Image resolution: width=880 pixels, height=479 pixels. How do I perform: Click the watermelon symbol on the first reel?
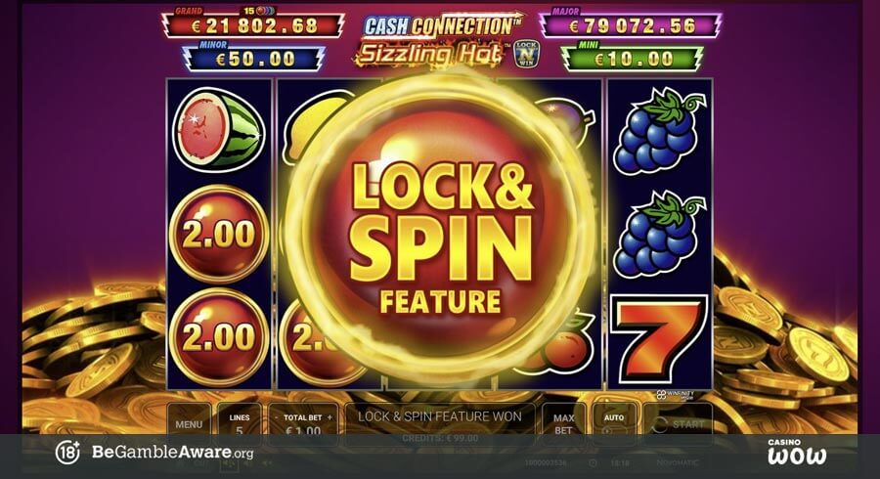pyautogui.click(x=218, y=130)
